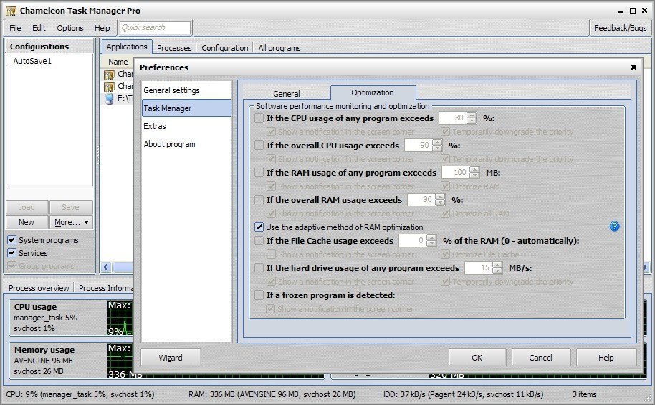Image resolution: width=655 pixels, height=405 pixels.
Task: Switch to the Processes tab
Action: [x=174, y=48]
